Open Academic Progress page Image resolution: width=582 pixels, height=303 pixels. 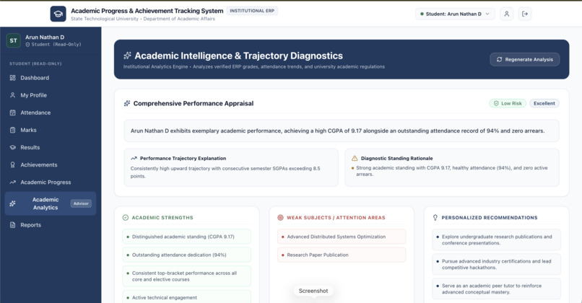point(51,183)
